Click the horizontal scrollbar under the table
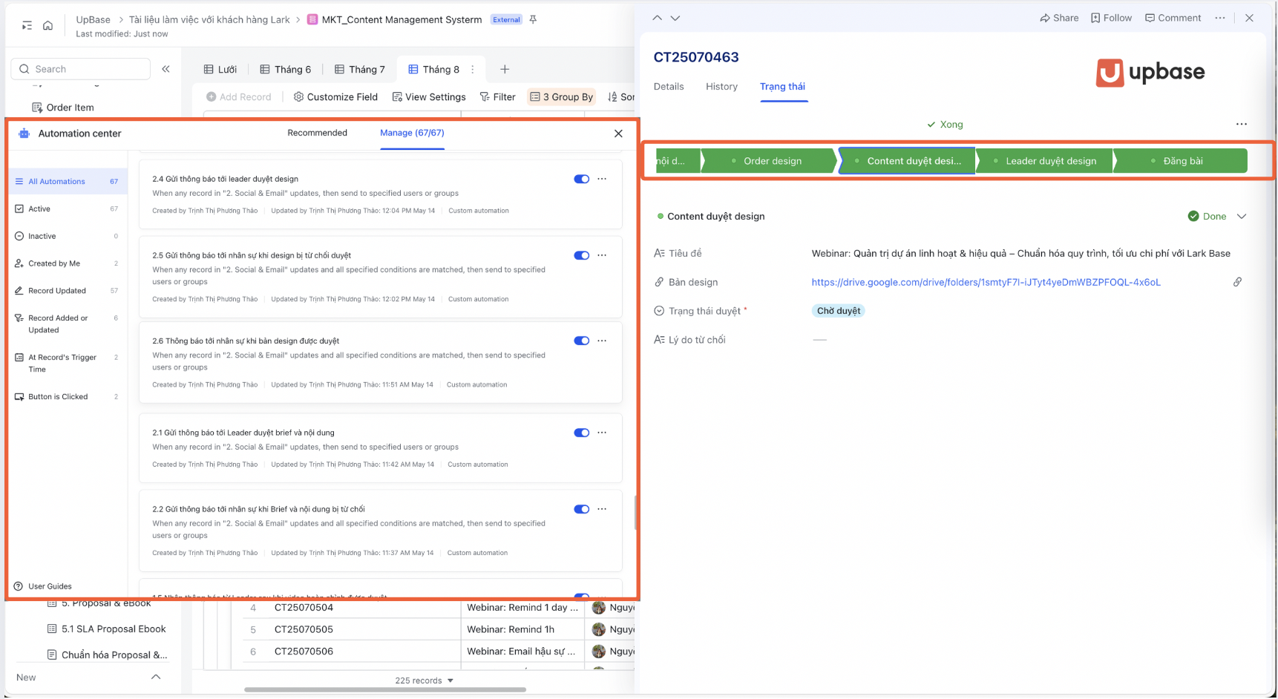The height and width of the screenshot is (699, 1278). click(x=385, y=690)
